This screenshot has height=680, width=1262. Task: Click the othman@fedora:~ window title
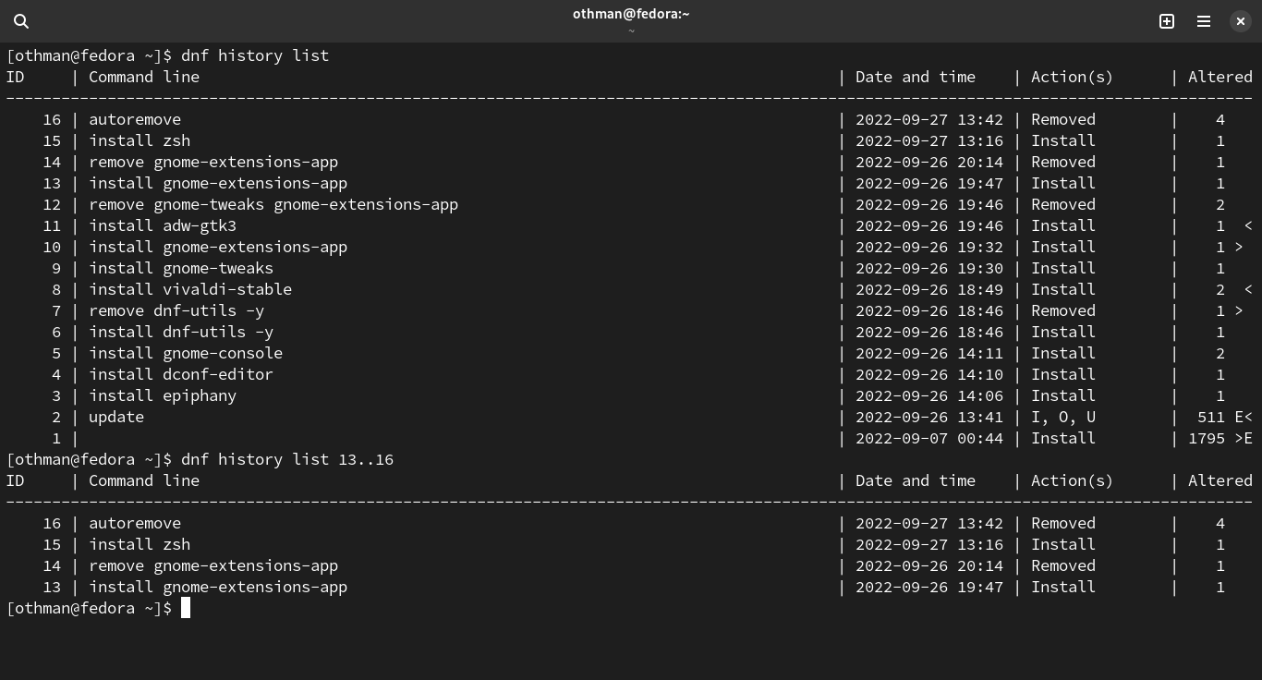click(x=631, y=14)
